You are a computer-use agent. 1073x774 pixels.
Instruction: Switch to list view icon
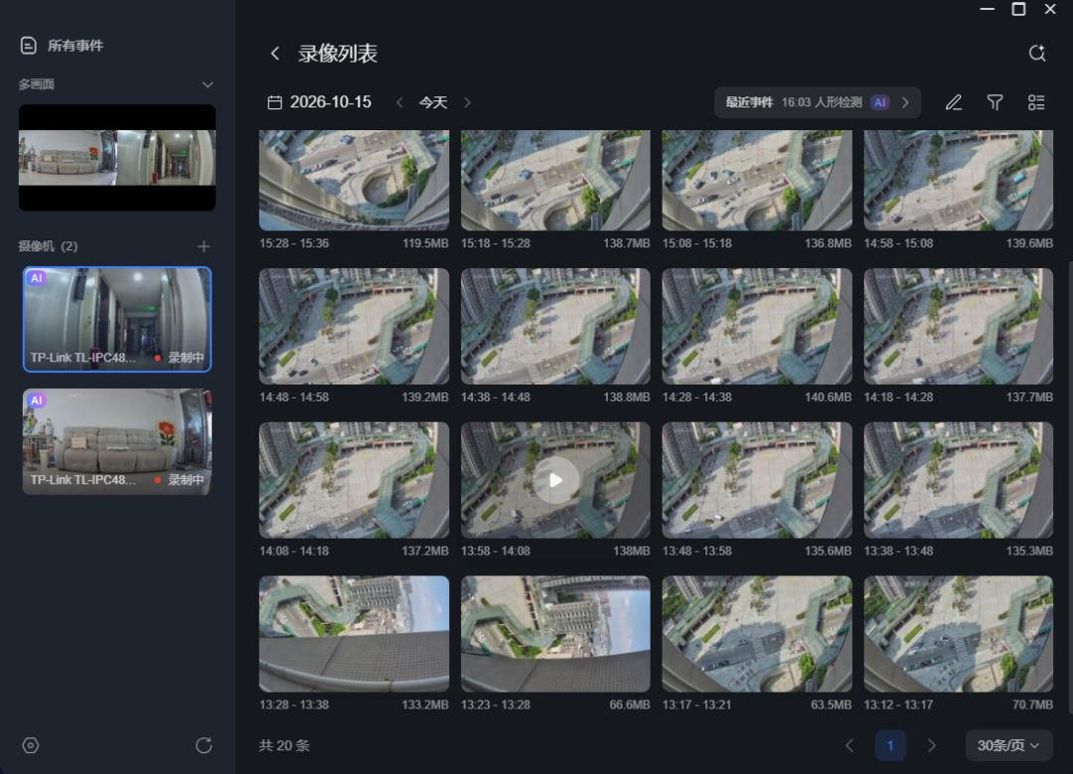coord(1036,102)
